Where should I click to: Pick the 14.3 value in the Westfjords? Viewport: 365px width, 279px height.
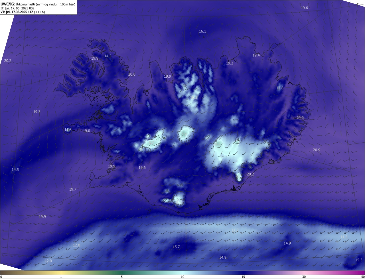coord(108,56)
